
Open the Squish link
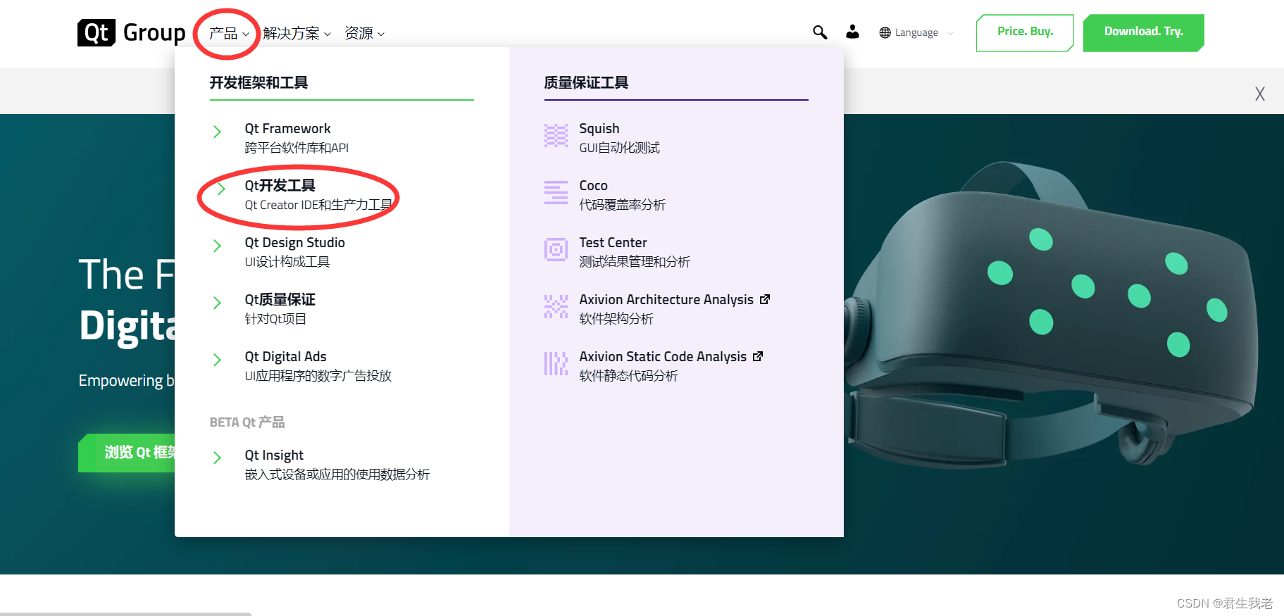click(x=599, y=129)
